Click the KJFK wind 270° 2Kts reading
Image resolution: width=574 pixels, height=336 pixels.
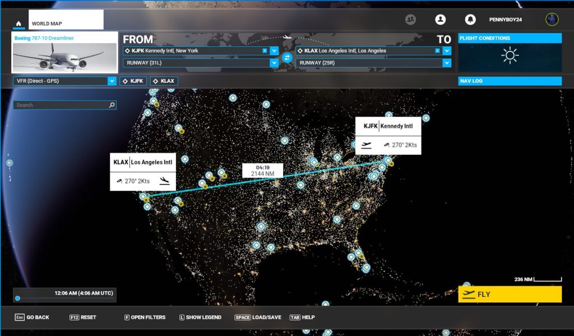coord(400,145)
